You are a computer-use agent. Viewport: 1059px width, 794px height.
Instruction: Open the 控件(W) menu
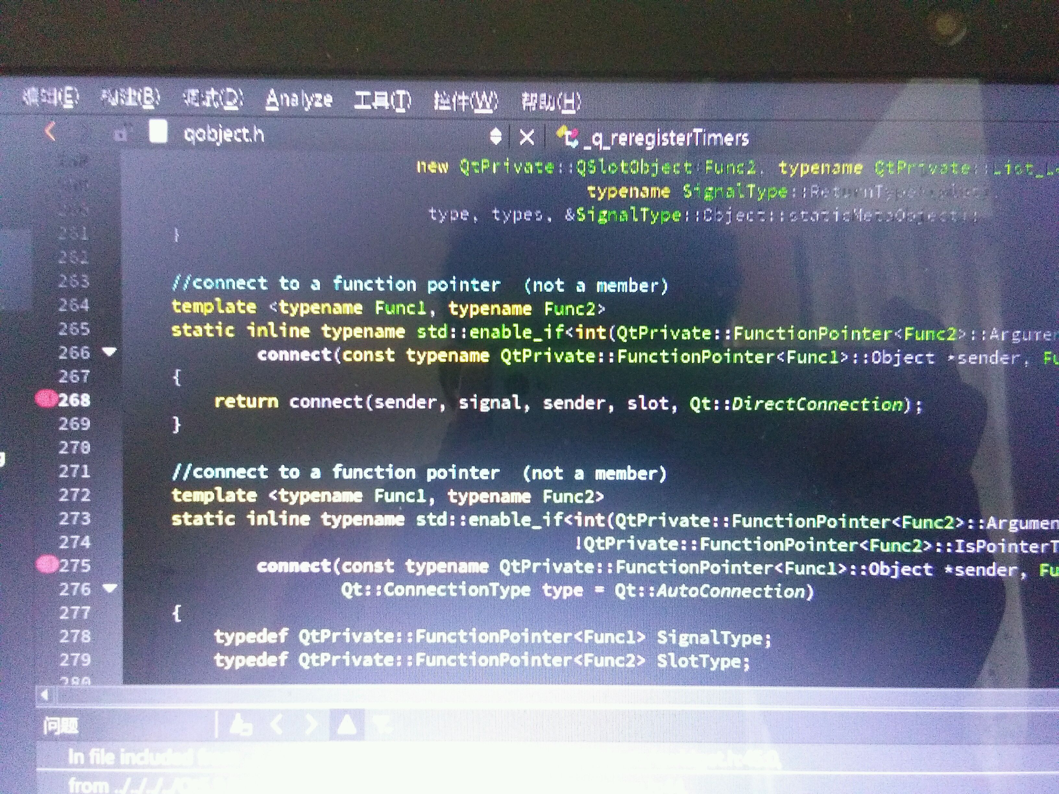466,101
